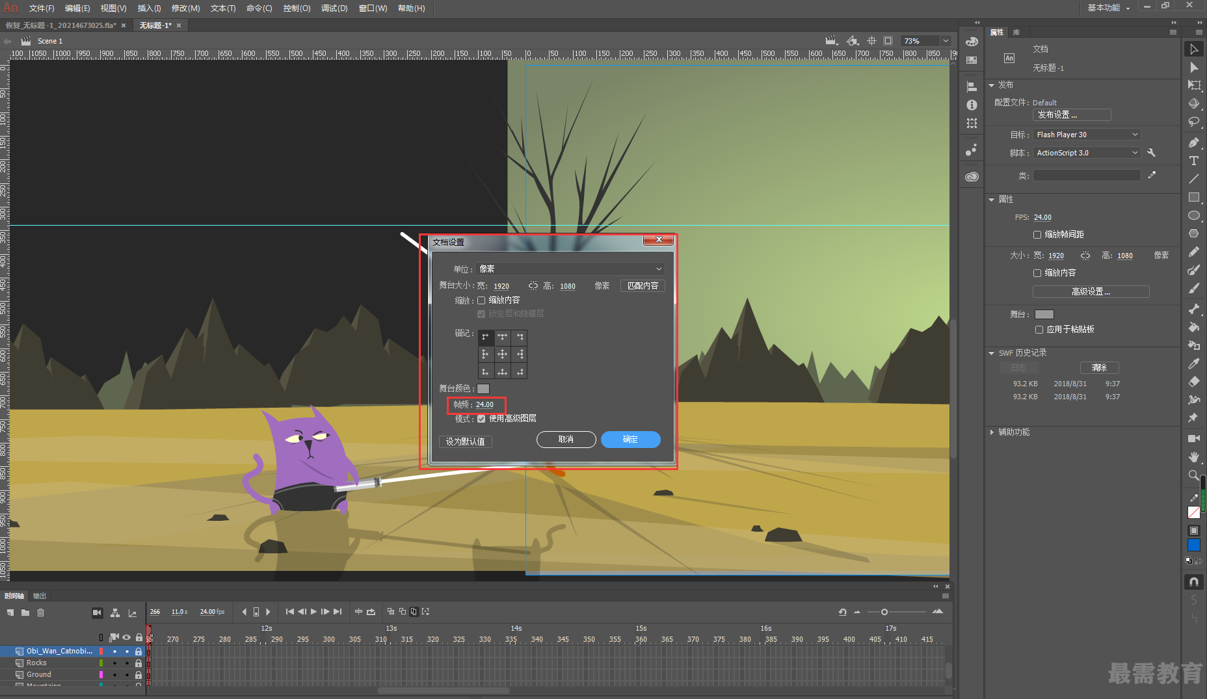Screen dimensions: 1207x699
Task: Open the File menu
Action: (42, 8)
